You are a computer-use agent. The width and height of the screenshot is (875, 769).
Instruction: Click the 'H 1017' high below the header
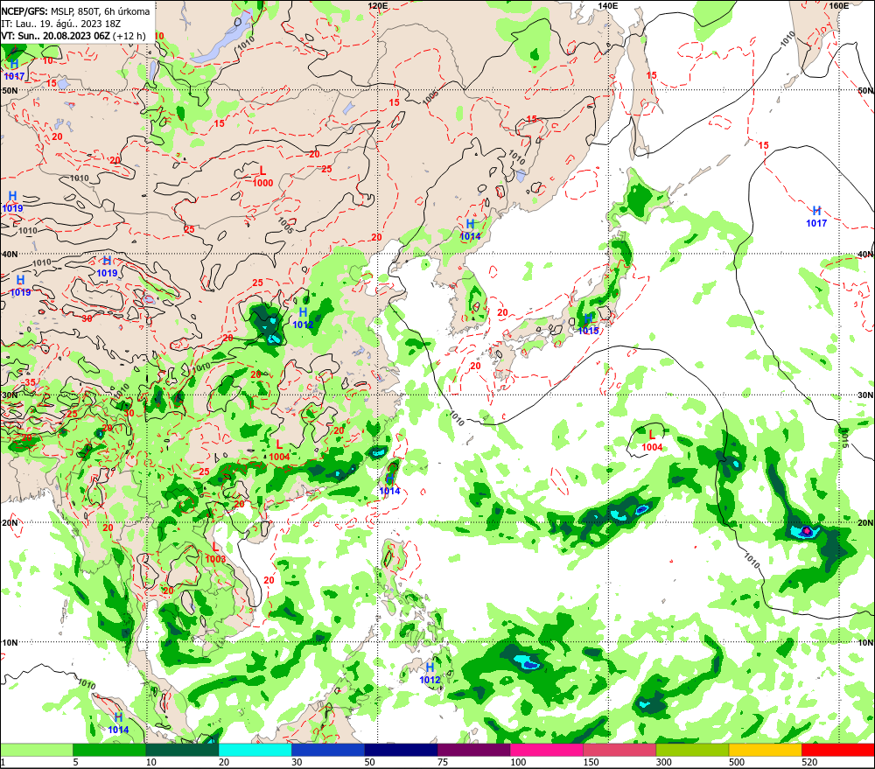tap(14, 70)
